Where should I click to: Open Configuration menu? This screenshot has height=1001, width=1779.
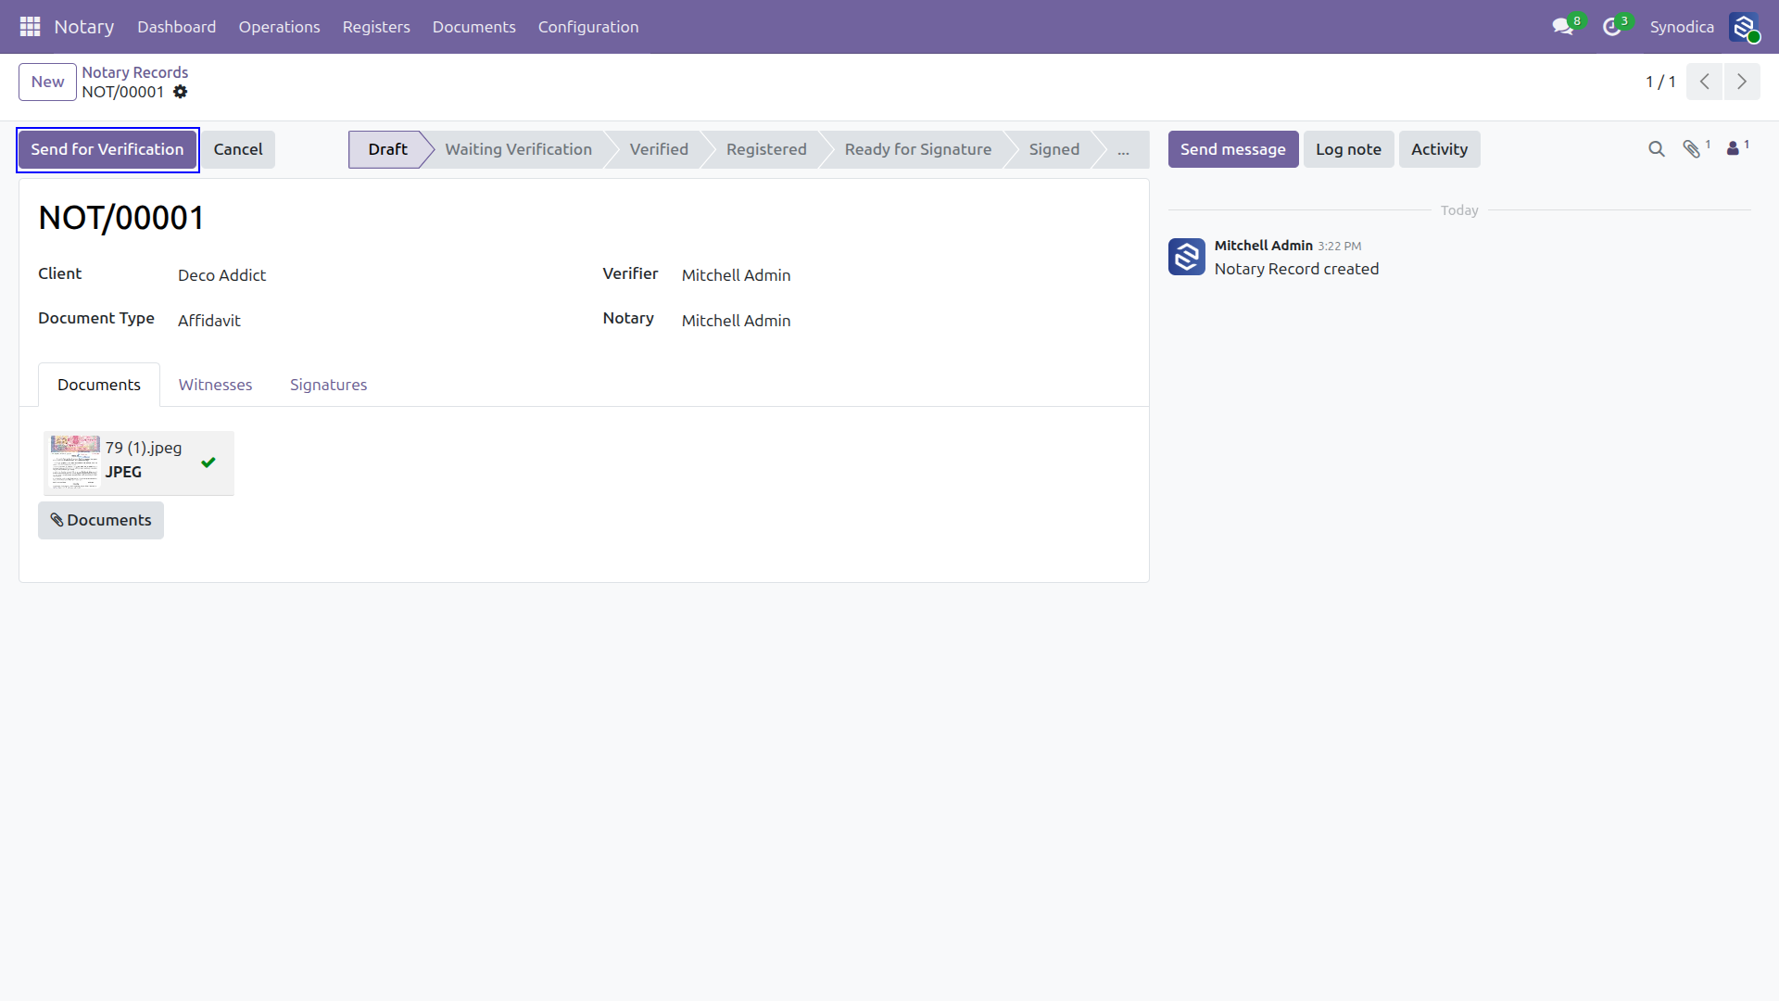coord(588,27)
